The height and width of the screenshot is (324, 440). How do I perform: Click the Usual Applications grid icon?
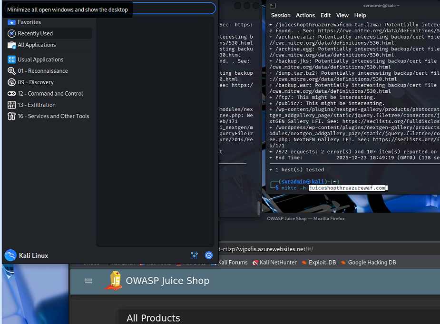pos(11,59)
